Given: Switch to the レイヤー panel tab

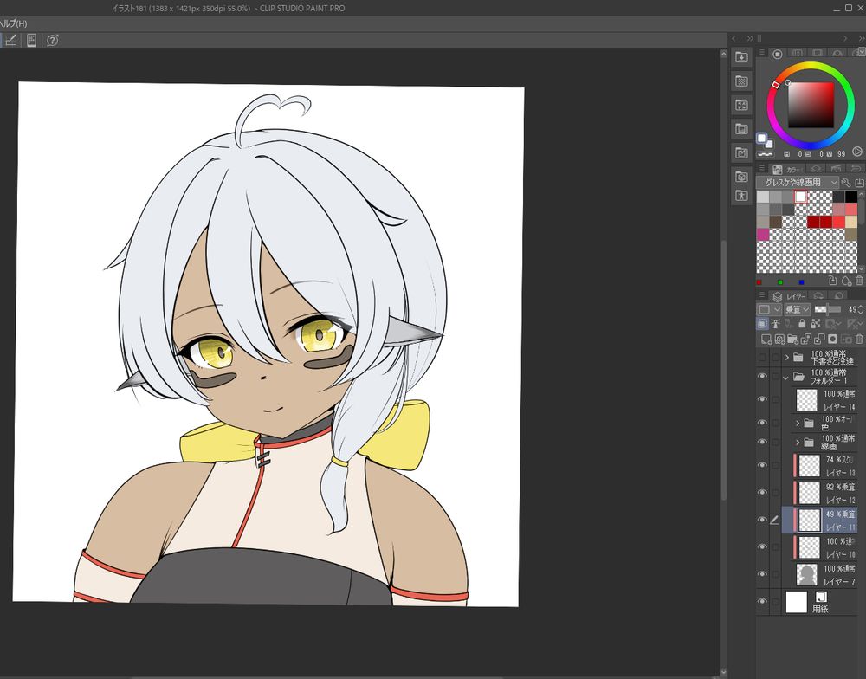Looking at the screenshot, I should point(790,296).
